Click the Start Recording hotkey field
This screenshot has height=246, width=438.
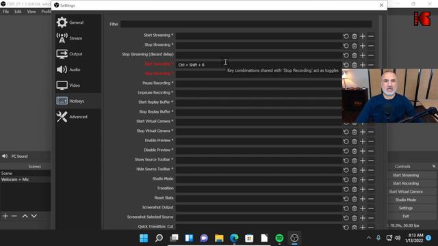point(259,65)
